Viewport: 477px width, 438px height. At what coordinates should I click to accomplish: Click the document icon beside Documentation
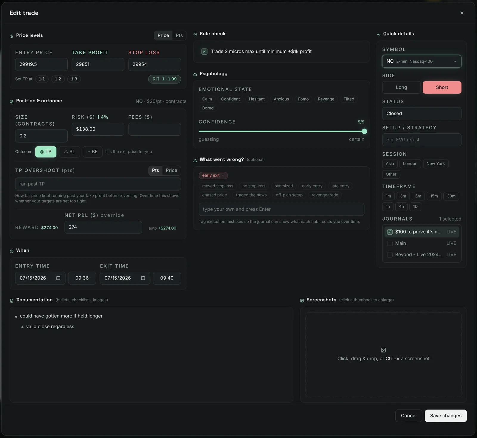point(12,301)
